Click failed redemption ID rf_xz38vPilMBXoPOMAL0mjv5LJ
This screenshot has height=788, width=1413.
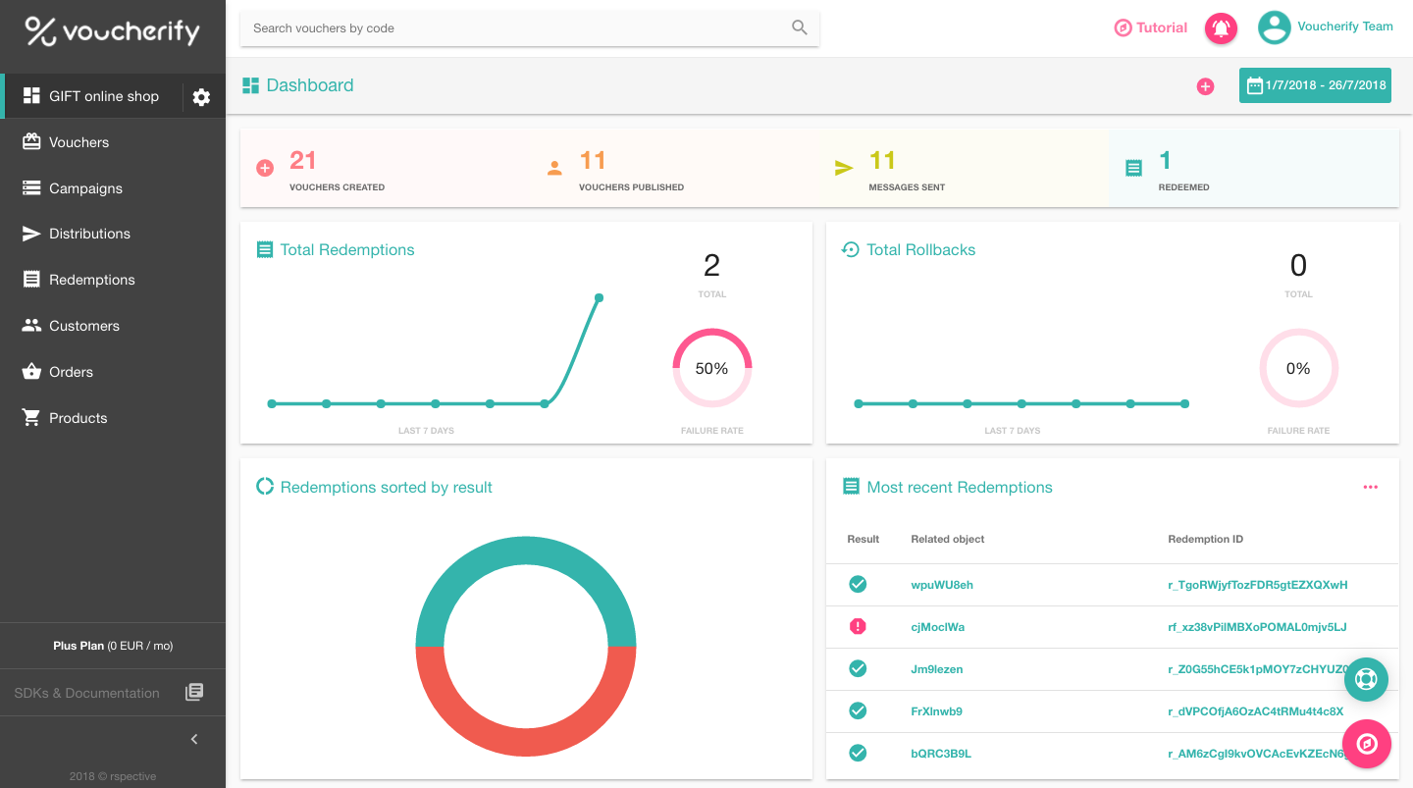pyautogui.click(x=1257, y=627)
